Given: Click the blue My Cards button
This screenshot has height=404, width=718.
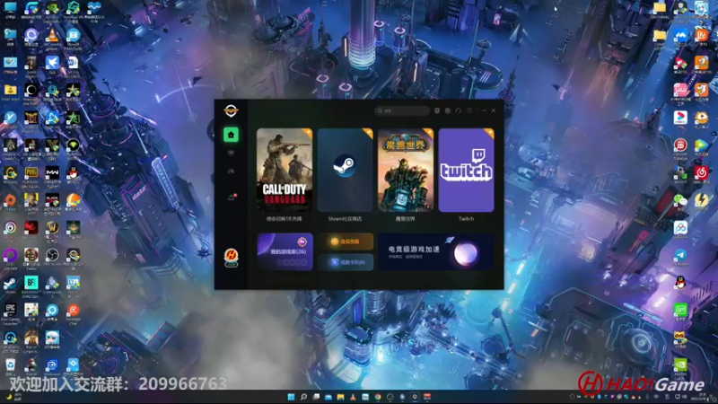Looking at the screenshot, I should pos(346,262).
